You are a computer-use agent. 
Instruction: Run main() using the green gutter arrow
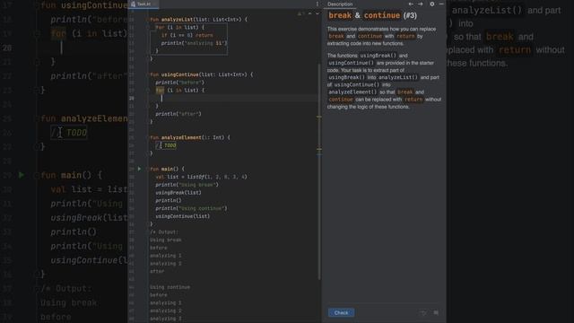(139, 169)
